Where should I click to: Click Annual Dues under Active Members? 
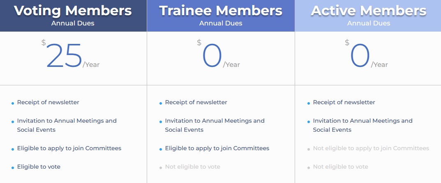pos(368,23)
